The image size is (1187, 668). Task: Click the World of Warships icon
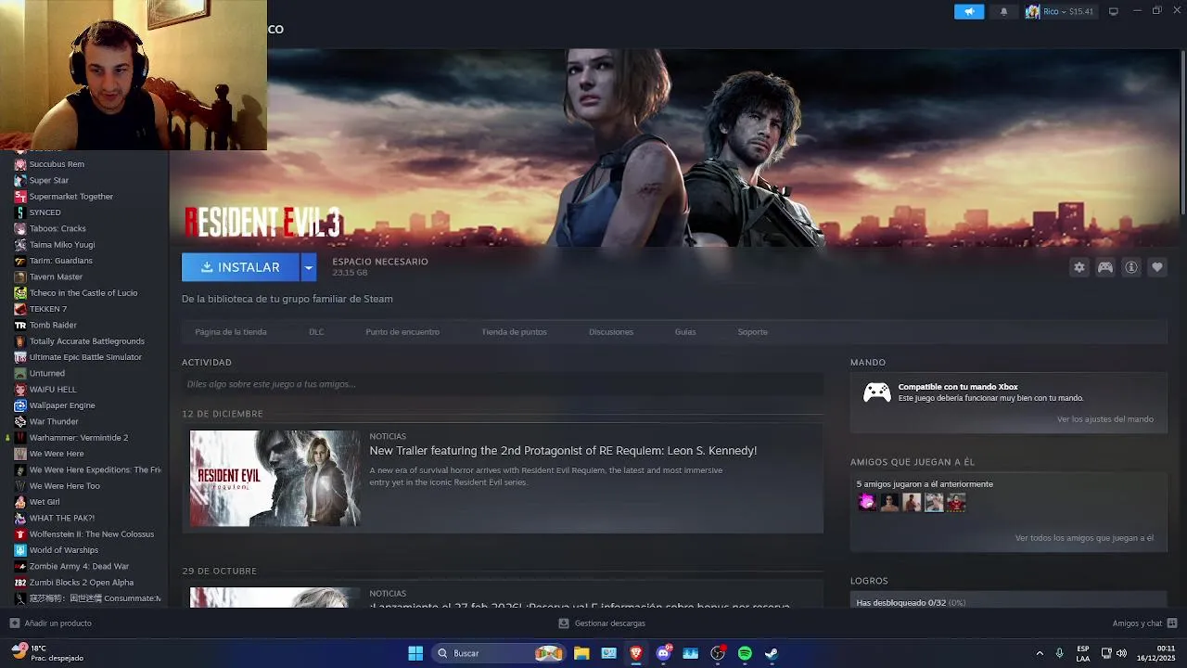(x=20, y=550)
